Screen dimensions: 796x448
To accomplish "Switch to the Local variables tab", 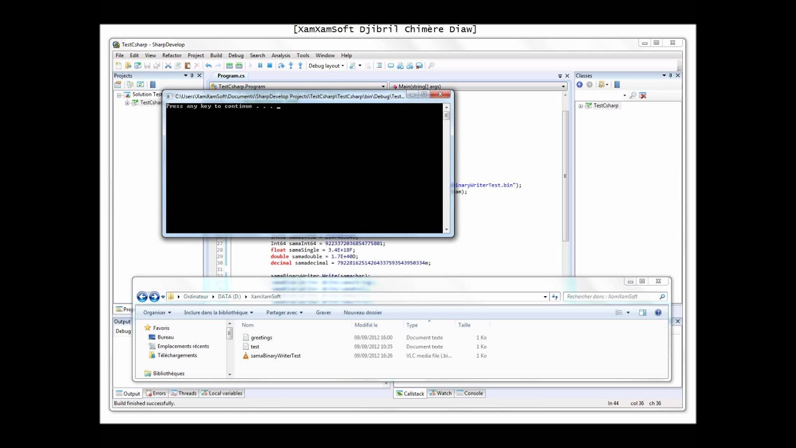I will [222, 393].
